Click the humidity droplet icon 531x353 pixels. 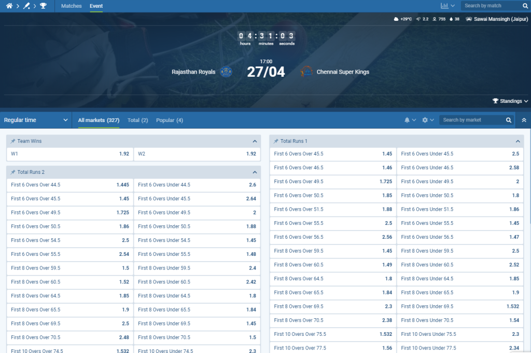tap(451, 19)
